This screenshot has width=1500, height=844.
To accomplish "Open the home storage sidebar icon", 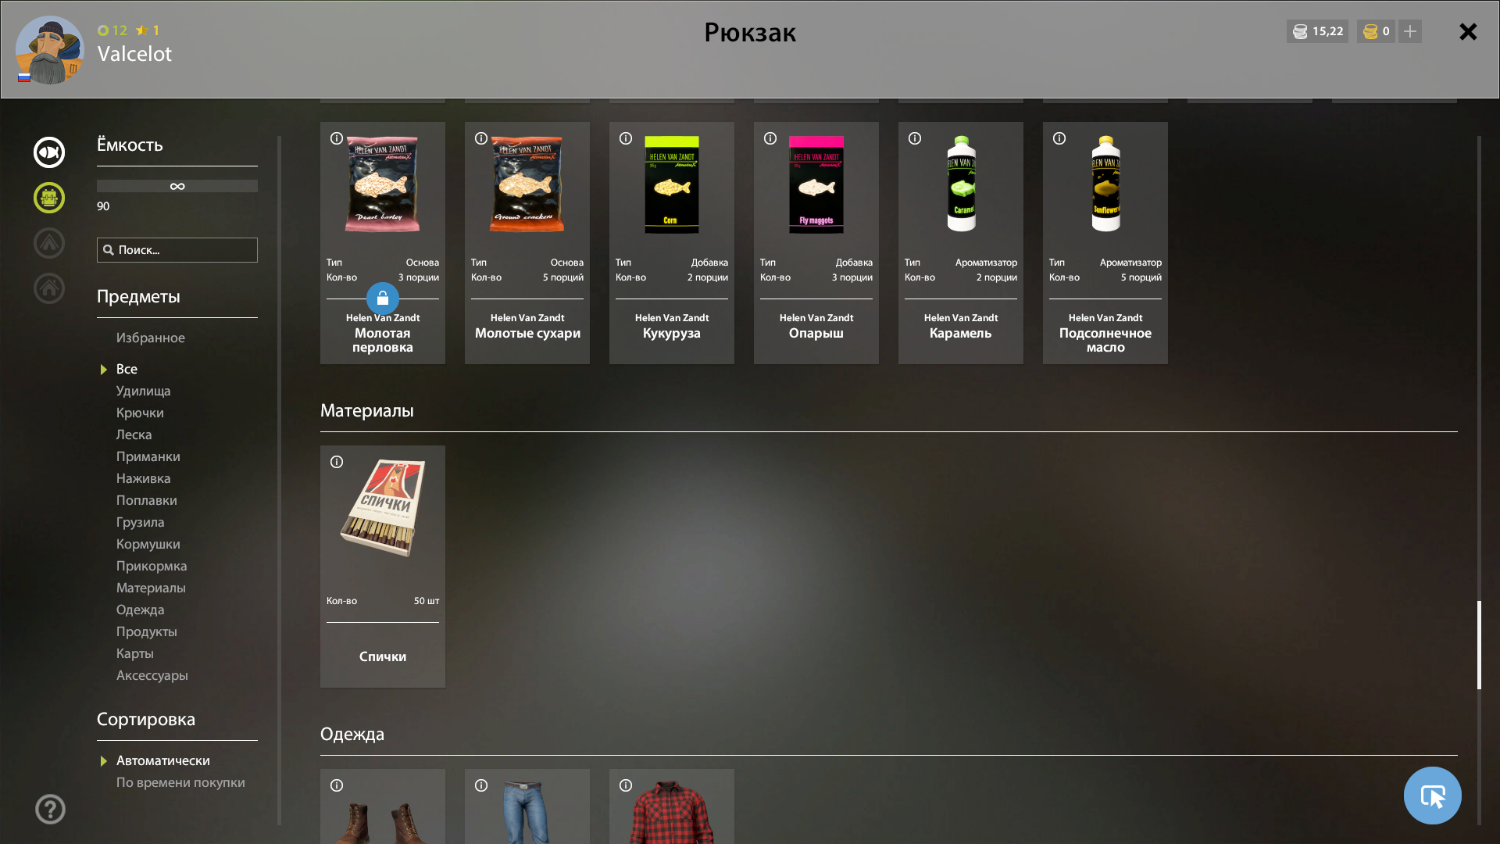I will click(x=49, y=288).
